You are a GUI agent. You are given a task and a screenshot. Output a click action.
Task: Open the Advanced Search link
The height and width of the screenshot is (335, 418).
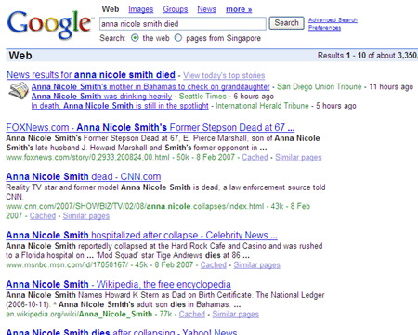(333, 20)
